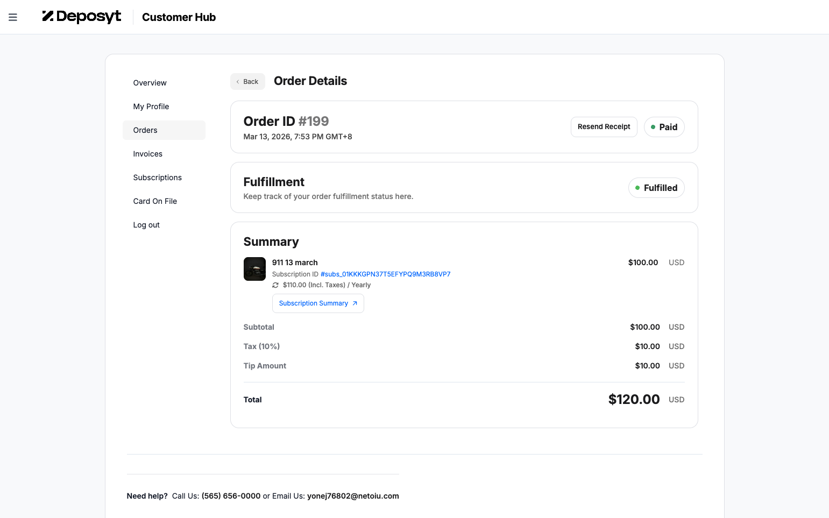Click Resend Receipt button
This screenshot has width=829, height=518.
604,127
